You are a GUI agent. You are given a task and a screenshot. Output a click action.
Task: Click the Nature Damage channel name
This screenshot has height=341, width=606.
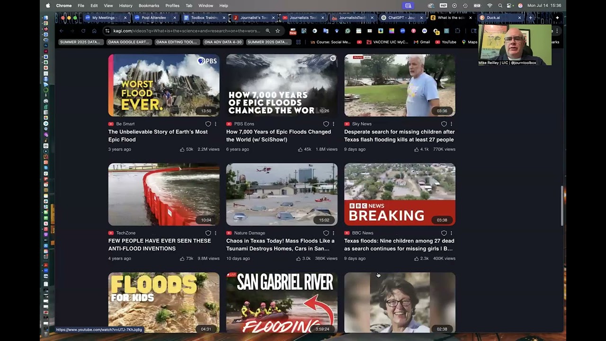coord(250,233)
